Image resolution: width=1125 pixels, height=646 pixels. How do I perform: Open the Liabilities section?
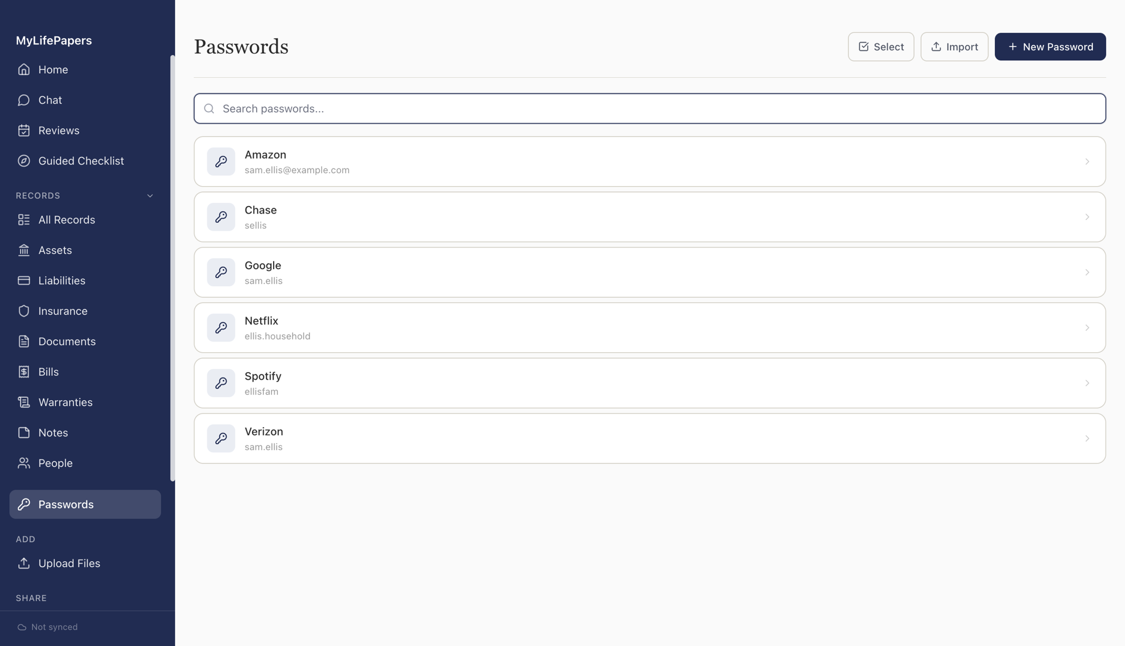pos(85,281)
